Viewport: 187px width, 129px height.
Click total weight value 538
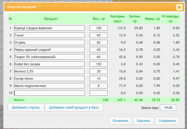105,100
